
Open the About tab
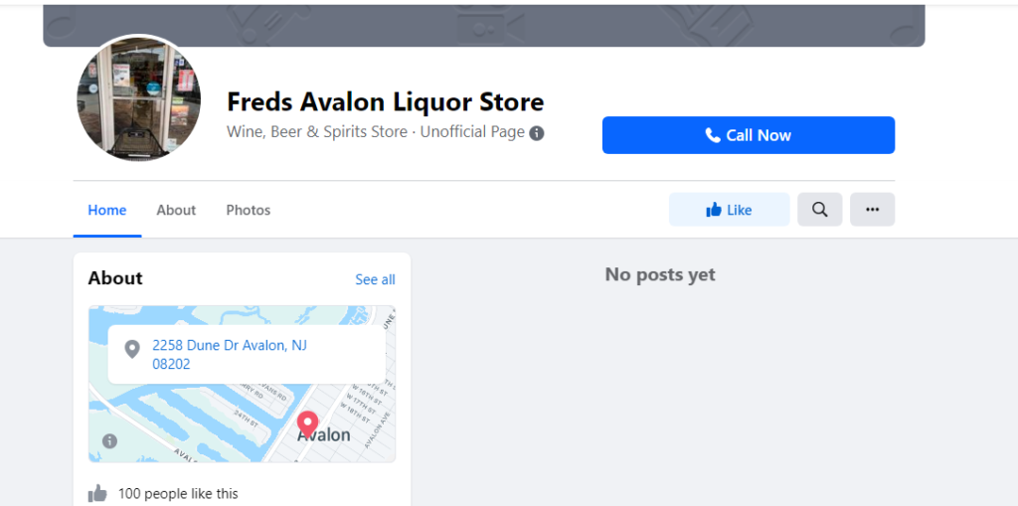pos(176,210)
